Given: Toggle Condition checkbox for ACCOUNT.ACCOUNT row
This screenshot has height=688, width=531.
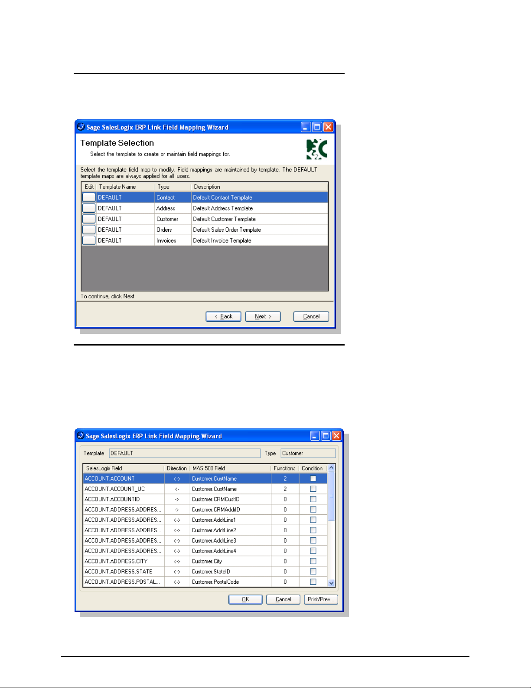Looking at the screenshot, I should (x=313, y=478).
